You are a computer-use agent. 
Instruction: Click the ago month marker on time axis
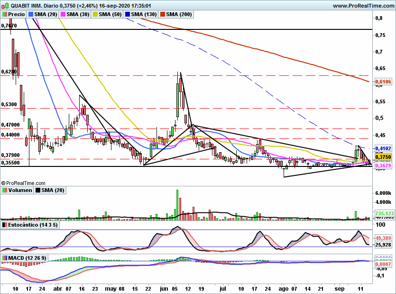pyautogui.click(x=283, y=289)
